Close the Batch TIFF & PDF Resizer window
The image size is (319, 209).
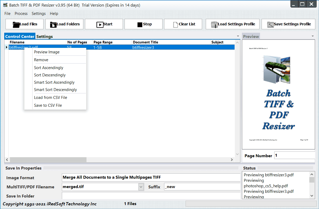click(311, 4)
